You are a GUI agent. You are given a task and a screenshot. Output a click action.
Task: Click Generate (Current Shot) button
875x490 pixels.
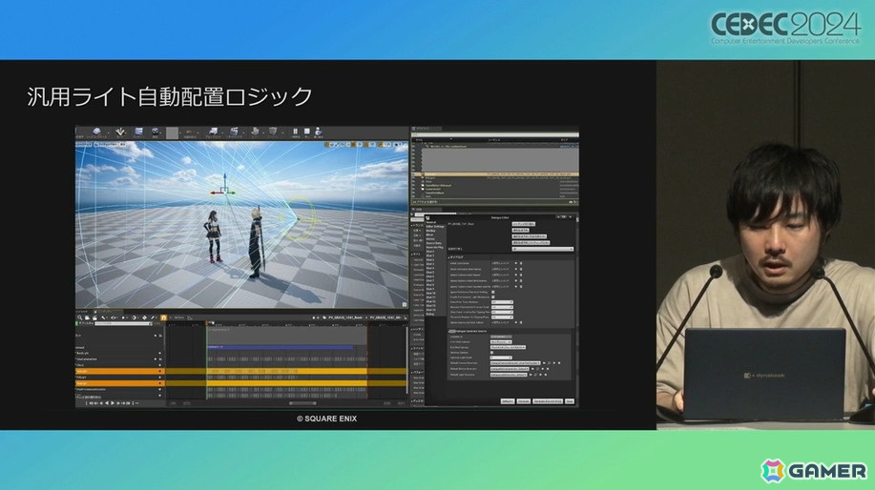[x=548, y=401]
